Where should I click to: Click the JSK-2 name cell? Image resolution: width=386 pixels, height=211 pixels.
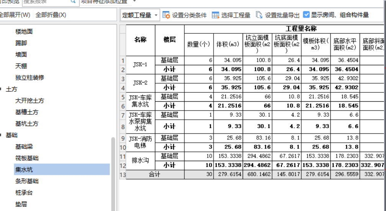tap(140, 83)
